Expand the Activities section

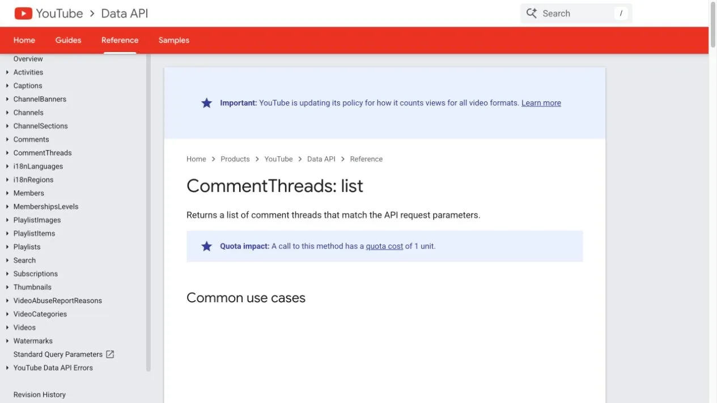7,72
